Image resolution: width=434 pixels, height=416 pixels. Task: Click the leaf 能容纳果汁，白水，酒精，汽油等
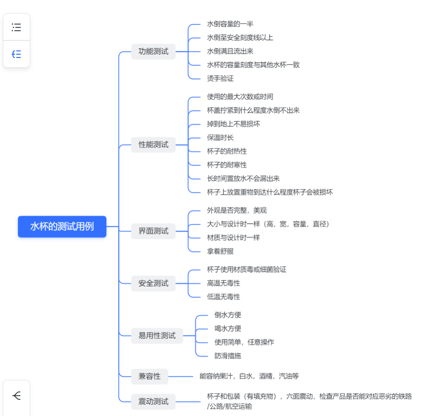[x=249, y=376]
